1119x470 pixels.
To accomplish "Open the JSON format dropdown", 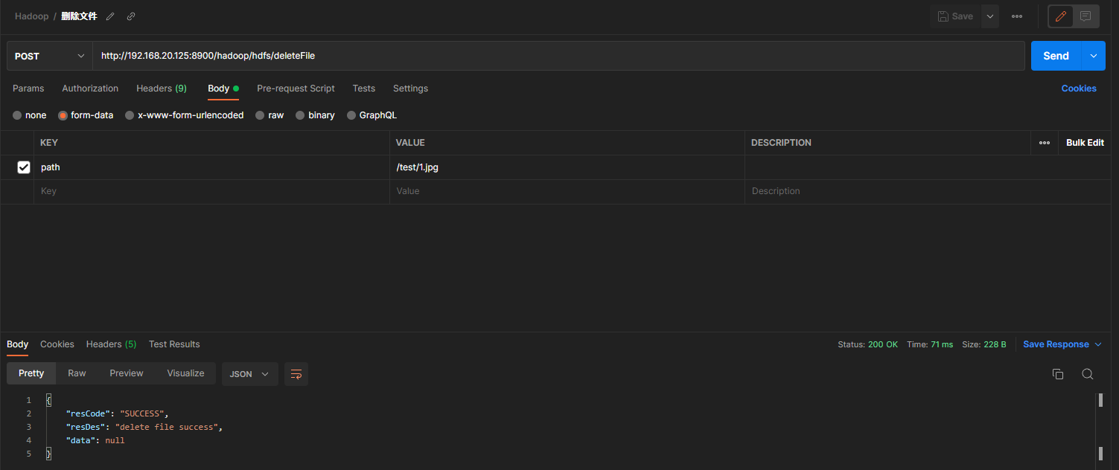I will (250, 374).
